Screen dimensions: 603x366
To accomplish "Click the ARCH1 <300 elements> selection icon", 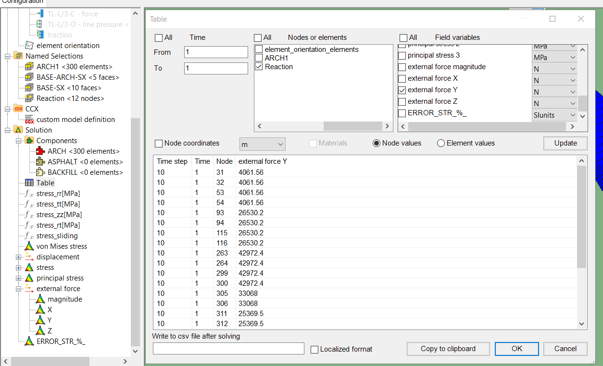I will click(29, 67).
